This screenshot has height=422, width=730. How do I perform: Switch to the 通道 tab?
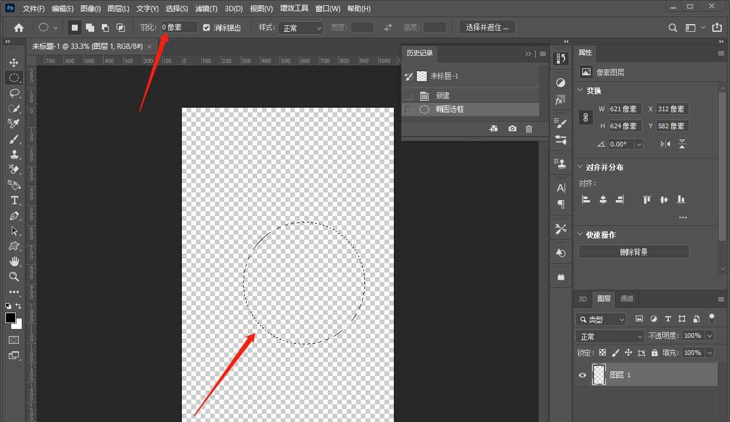[x=627, y=298]
